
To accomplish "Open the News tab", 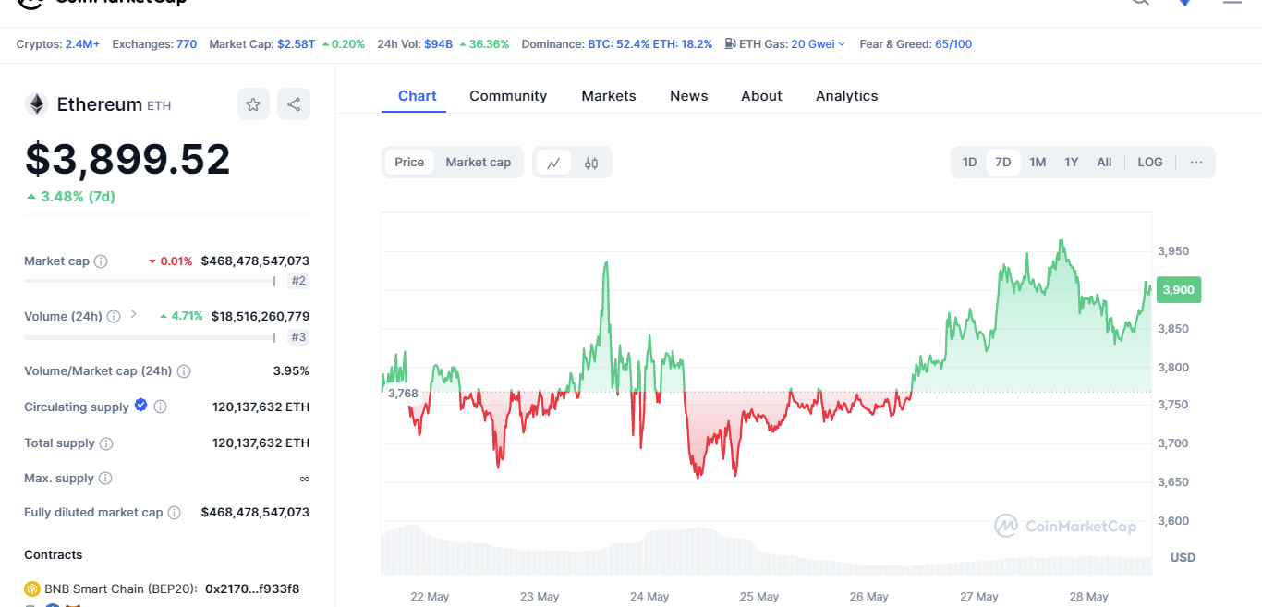I will pyautogui.click(x=688, y=96).
